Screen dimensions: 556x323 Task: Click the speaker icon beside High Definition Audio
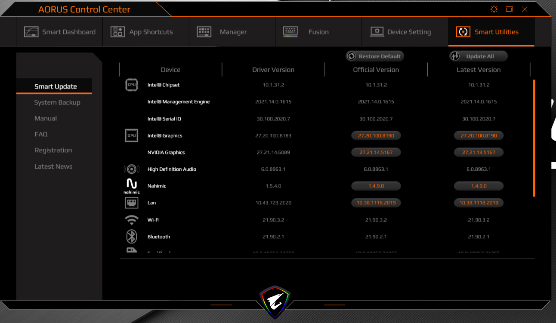click(x=131, y=169)
